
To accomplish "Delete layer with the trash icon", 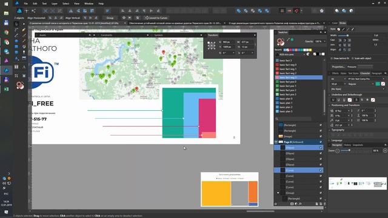I will point(325,204).
